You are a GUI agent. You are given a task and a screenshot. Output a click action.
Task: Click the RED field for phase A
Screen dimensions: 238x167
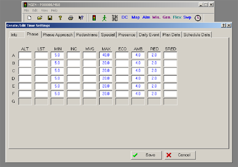154,55
